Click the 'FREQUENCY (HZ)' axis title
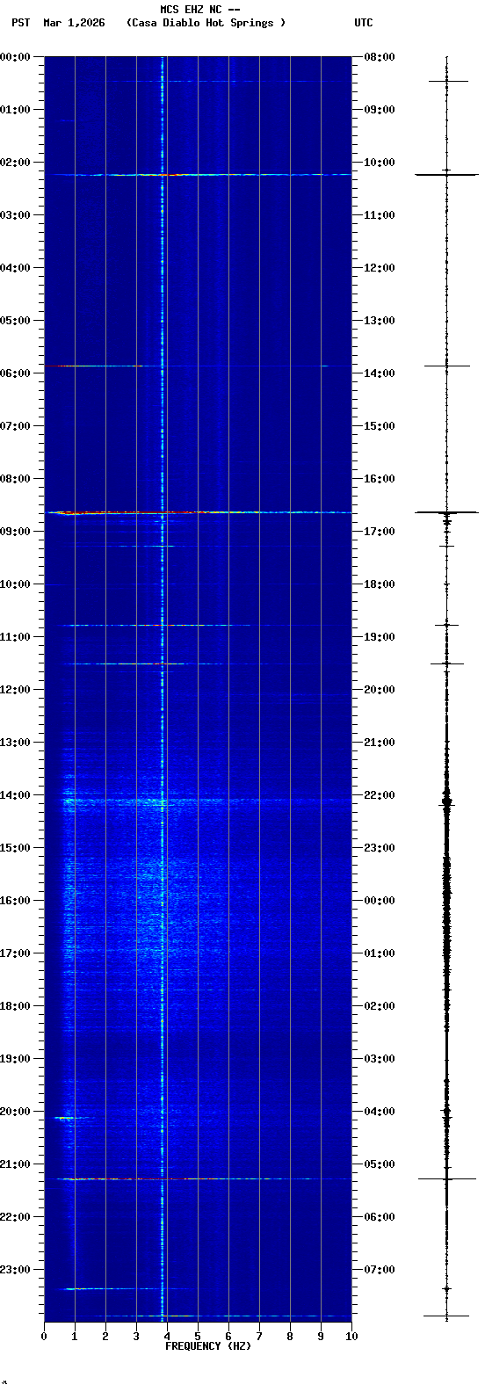 [208, 1346]
